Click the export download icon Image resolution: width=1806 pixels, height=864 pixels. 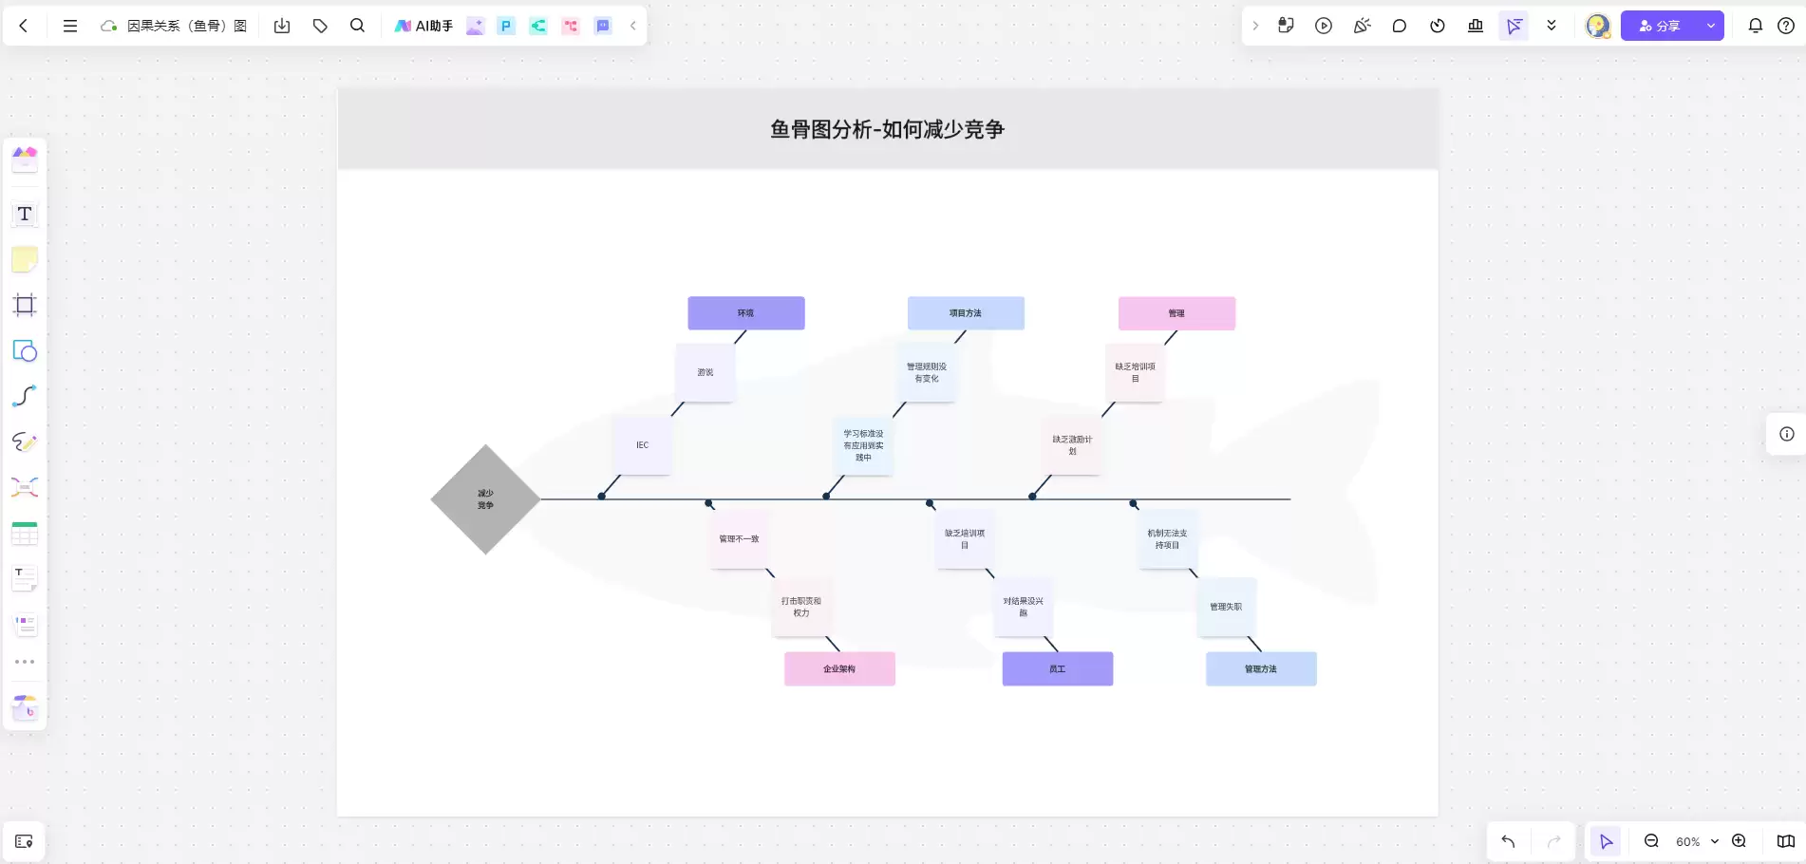coord(282,26)
